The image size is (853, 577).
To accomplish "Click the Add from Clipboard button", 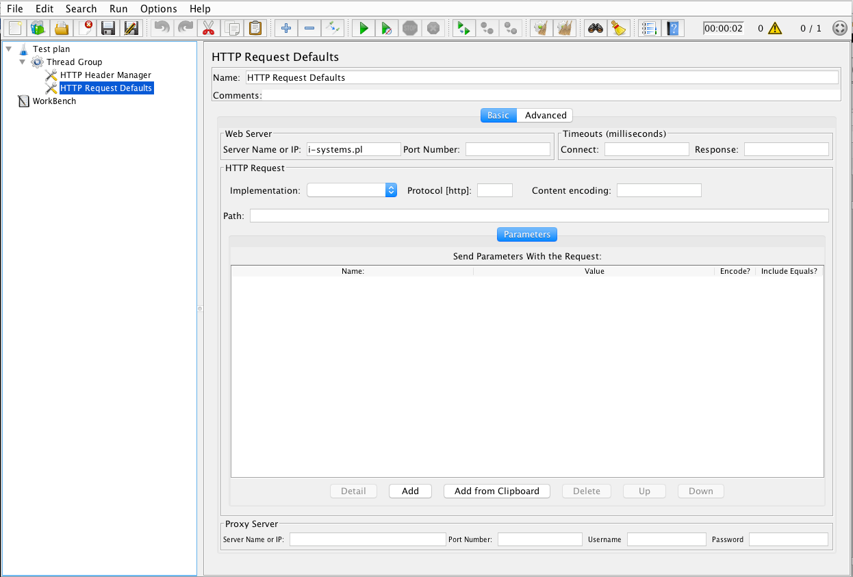I will tap(496, 491).
